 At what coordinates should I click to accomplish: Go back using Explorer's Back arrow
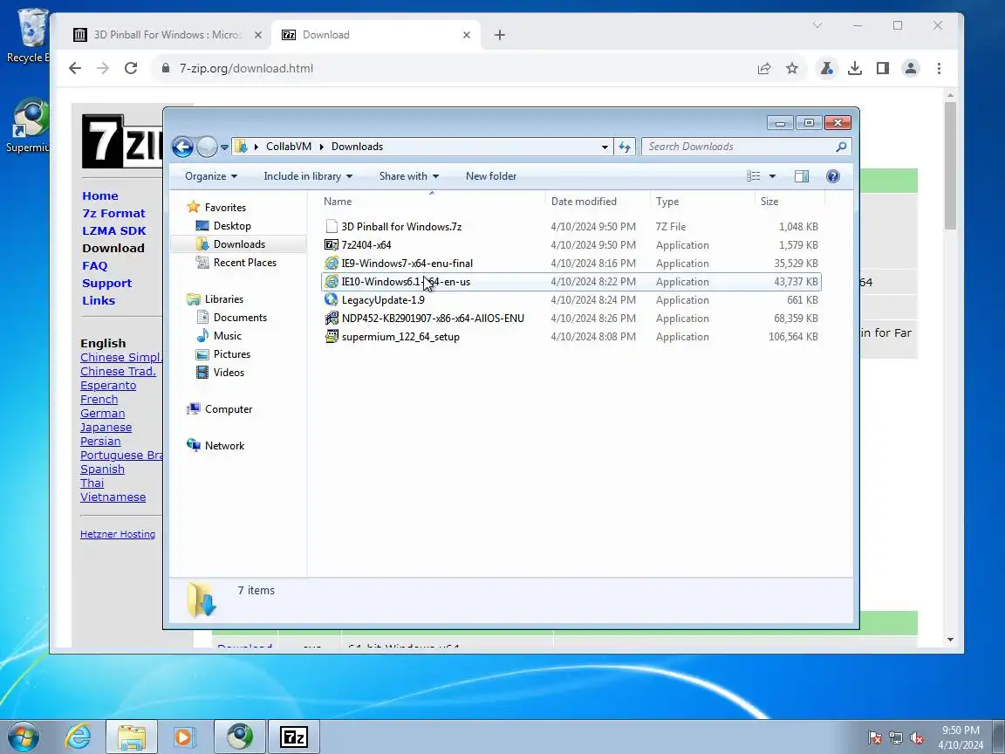click(x=182, y=147)
